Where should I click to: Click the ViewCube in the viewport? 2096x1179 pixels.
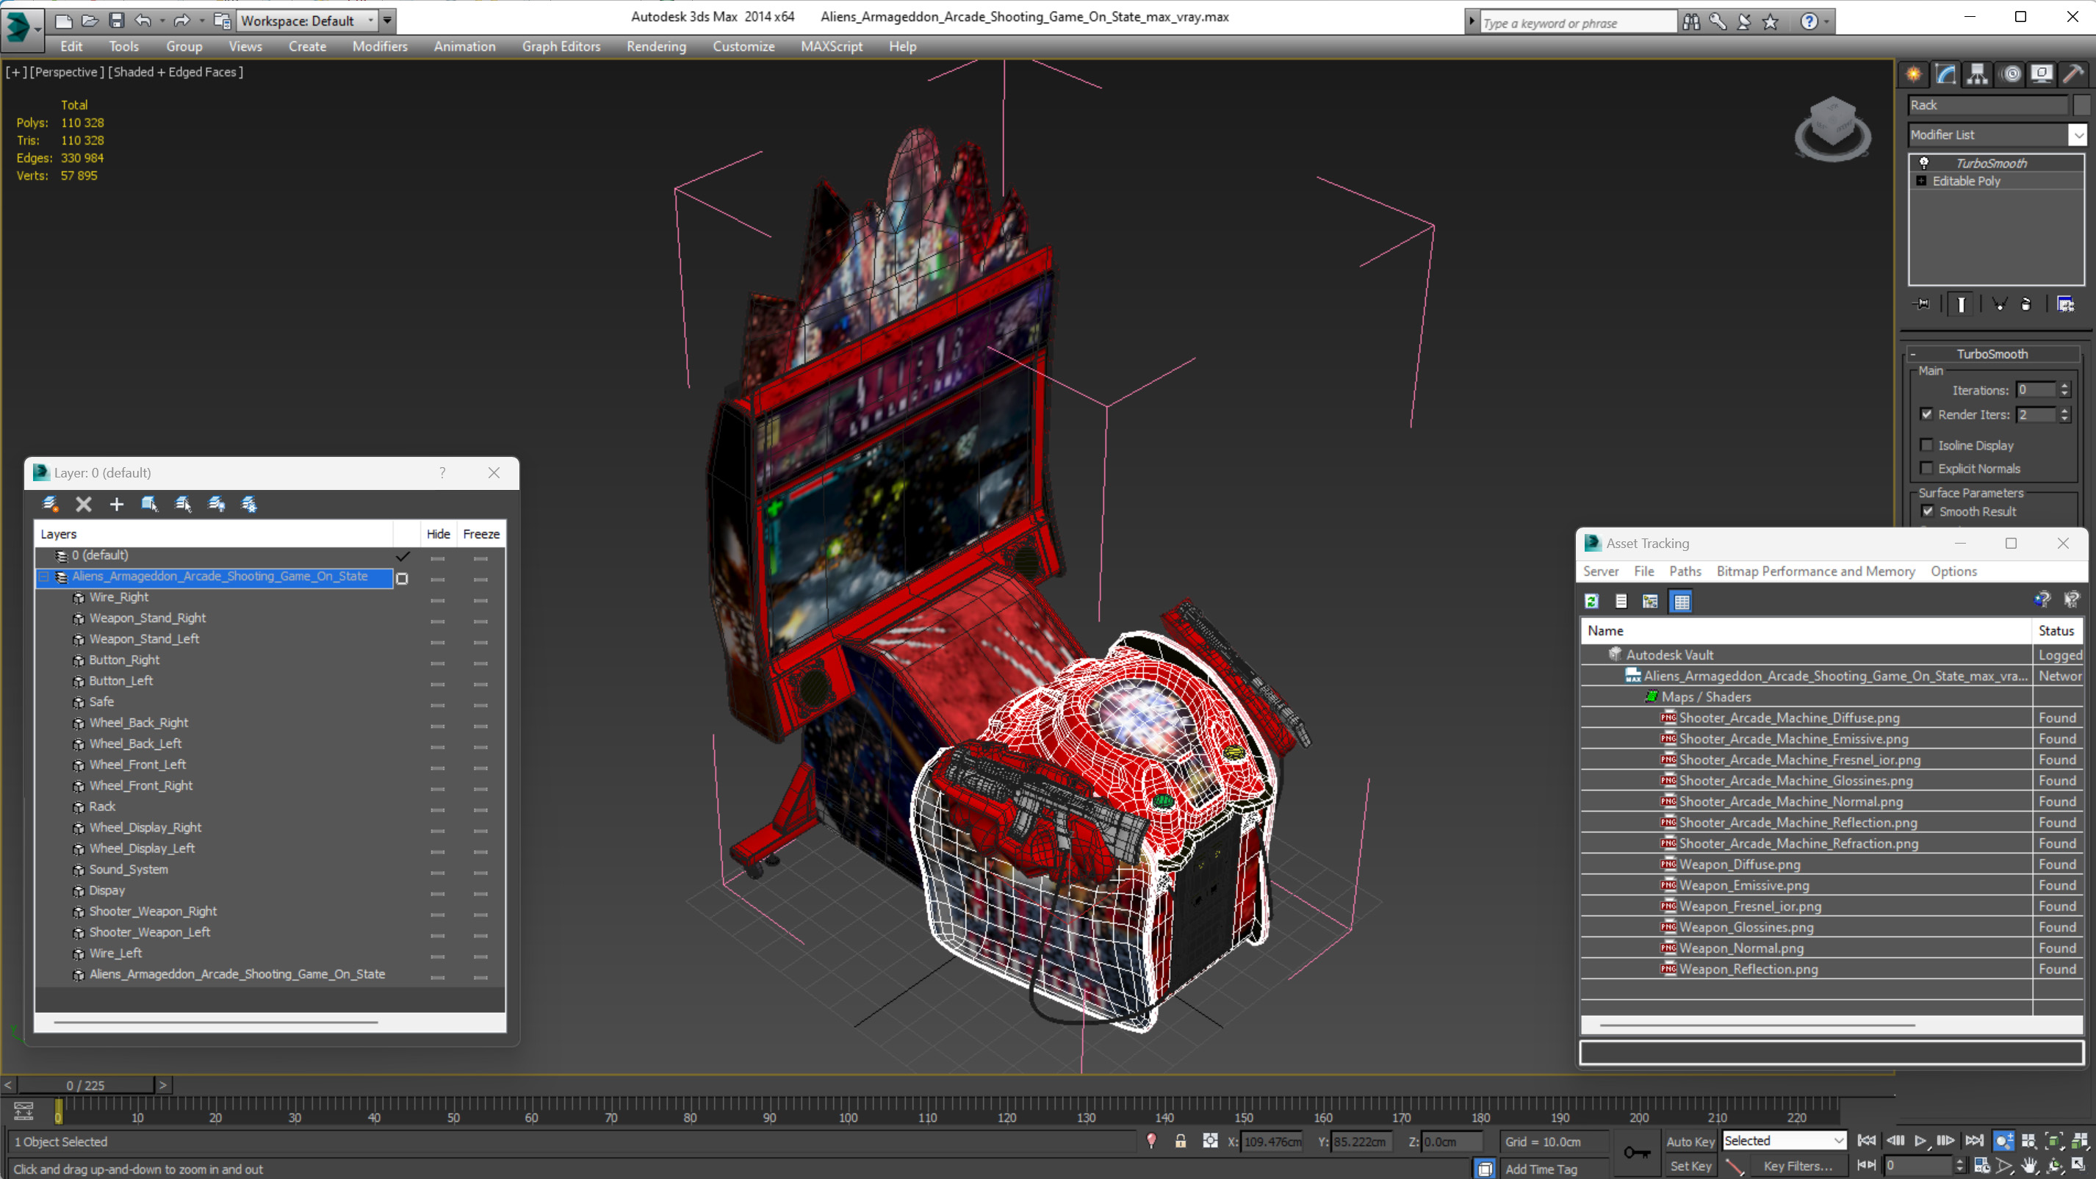1832,129
